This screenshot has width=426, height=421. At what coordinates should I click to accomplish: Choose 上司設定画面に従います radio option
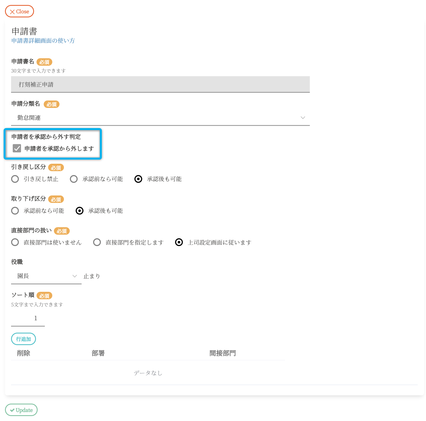coord(179,242)
